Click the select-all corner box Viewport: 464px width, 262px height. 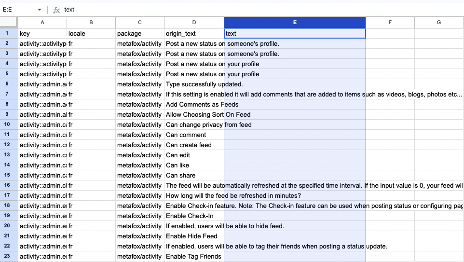tap(9, 23)
